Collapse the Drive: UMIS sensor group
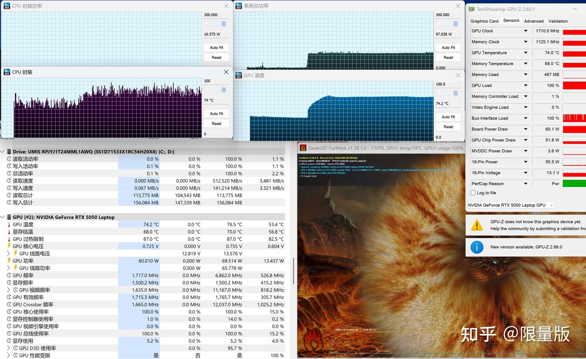 [x=3, y=151]
